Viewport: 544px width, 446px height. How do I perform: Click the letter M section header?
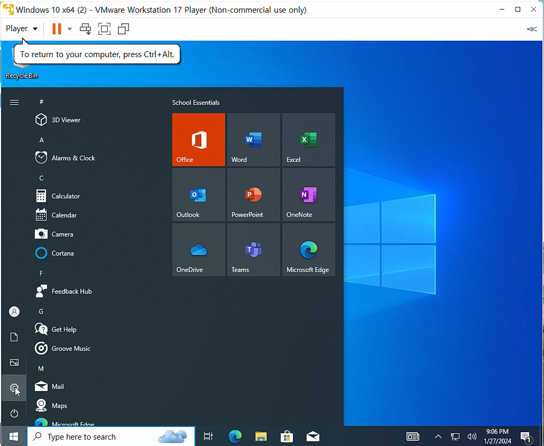point(41,369)
